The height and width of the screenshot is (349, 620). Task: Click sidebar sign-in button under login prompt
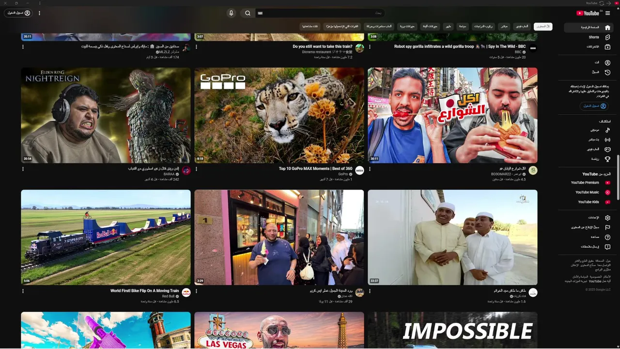click(594, 106)
